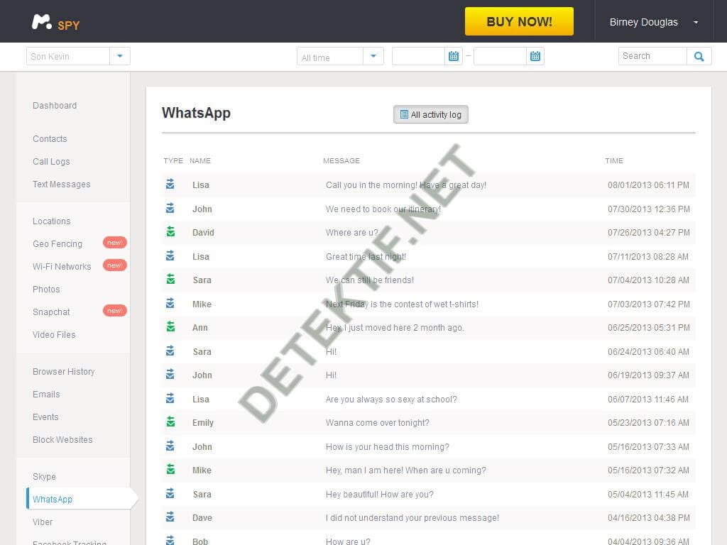Open the All activity log

point(430,114)
